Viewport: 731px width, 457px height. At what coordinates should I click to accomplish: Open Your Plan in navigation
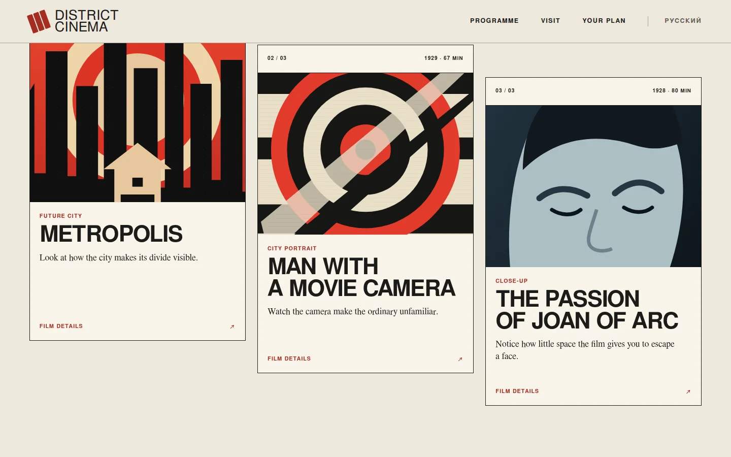[x=604, y=21]
